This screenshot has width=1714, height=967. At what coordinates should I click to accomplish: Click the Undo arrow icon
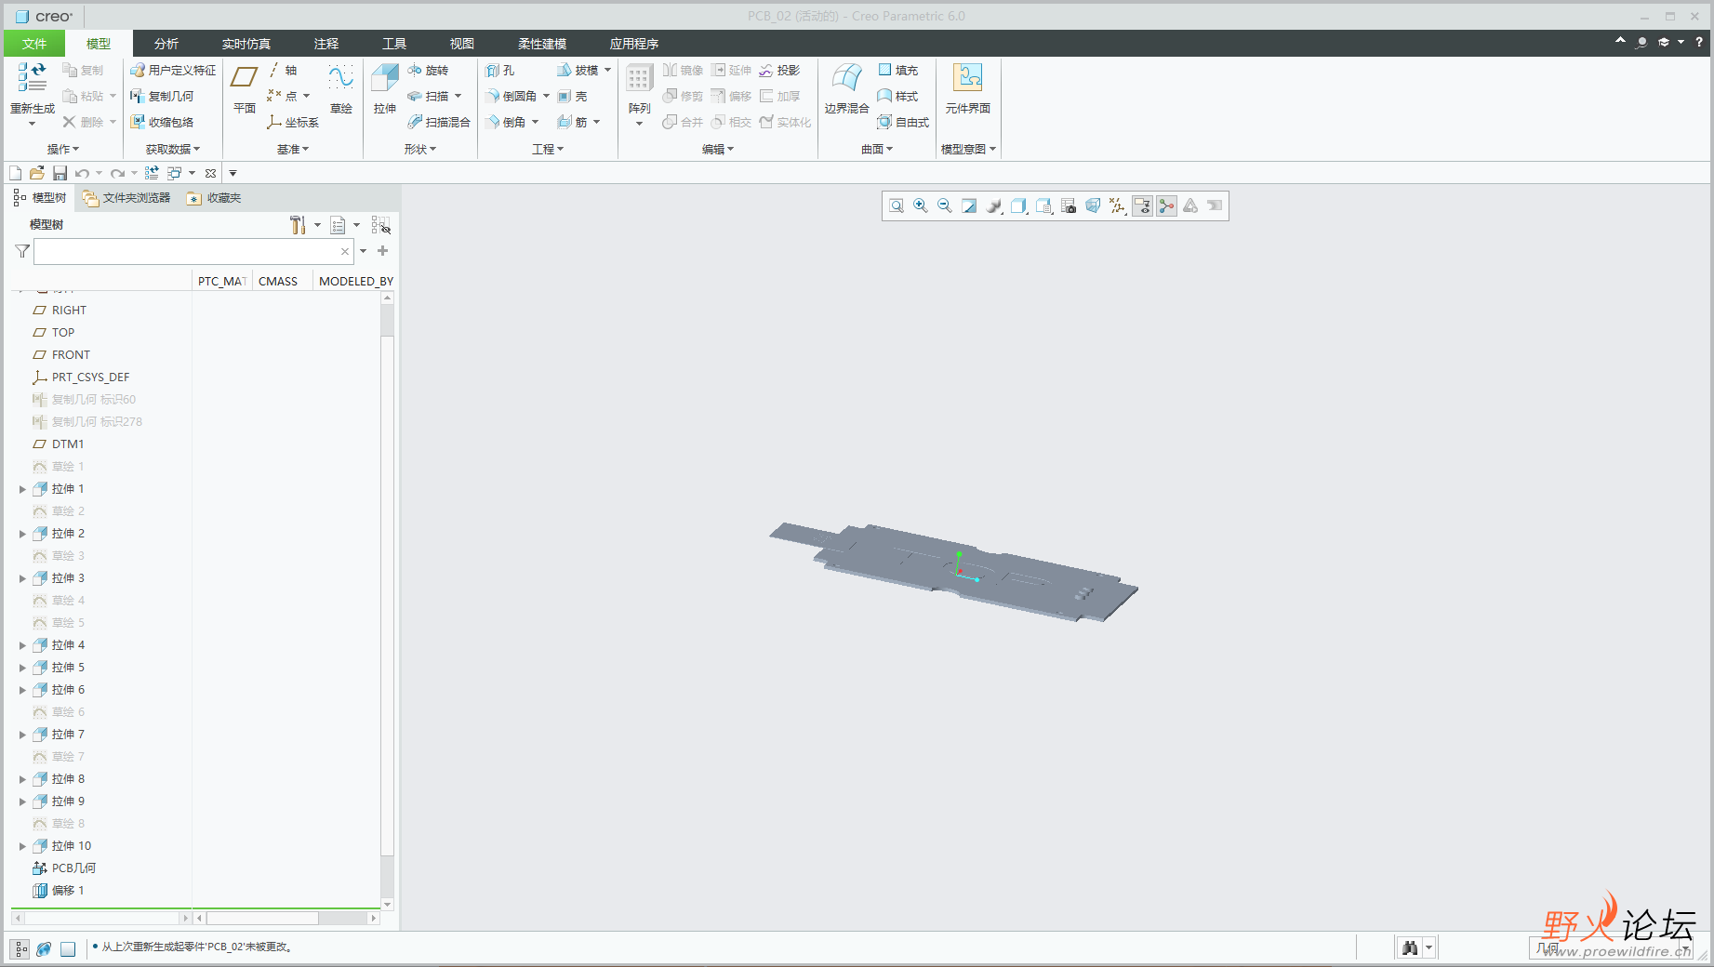[82, 173]
